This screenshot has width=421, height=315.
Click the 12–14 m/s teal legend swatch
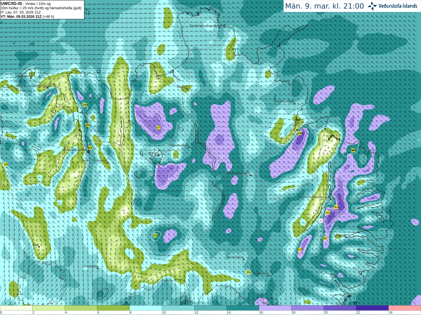coord(210,308)
